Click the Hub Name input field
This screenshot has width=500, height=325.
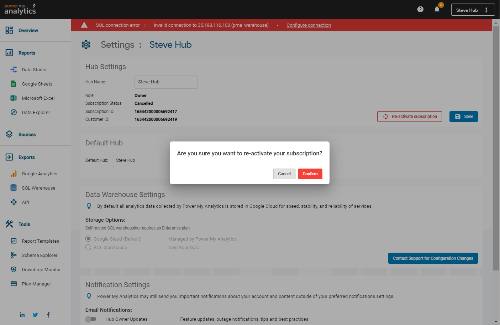166,82
